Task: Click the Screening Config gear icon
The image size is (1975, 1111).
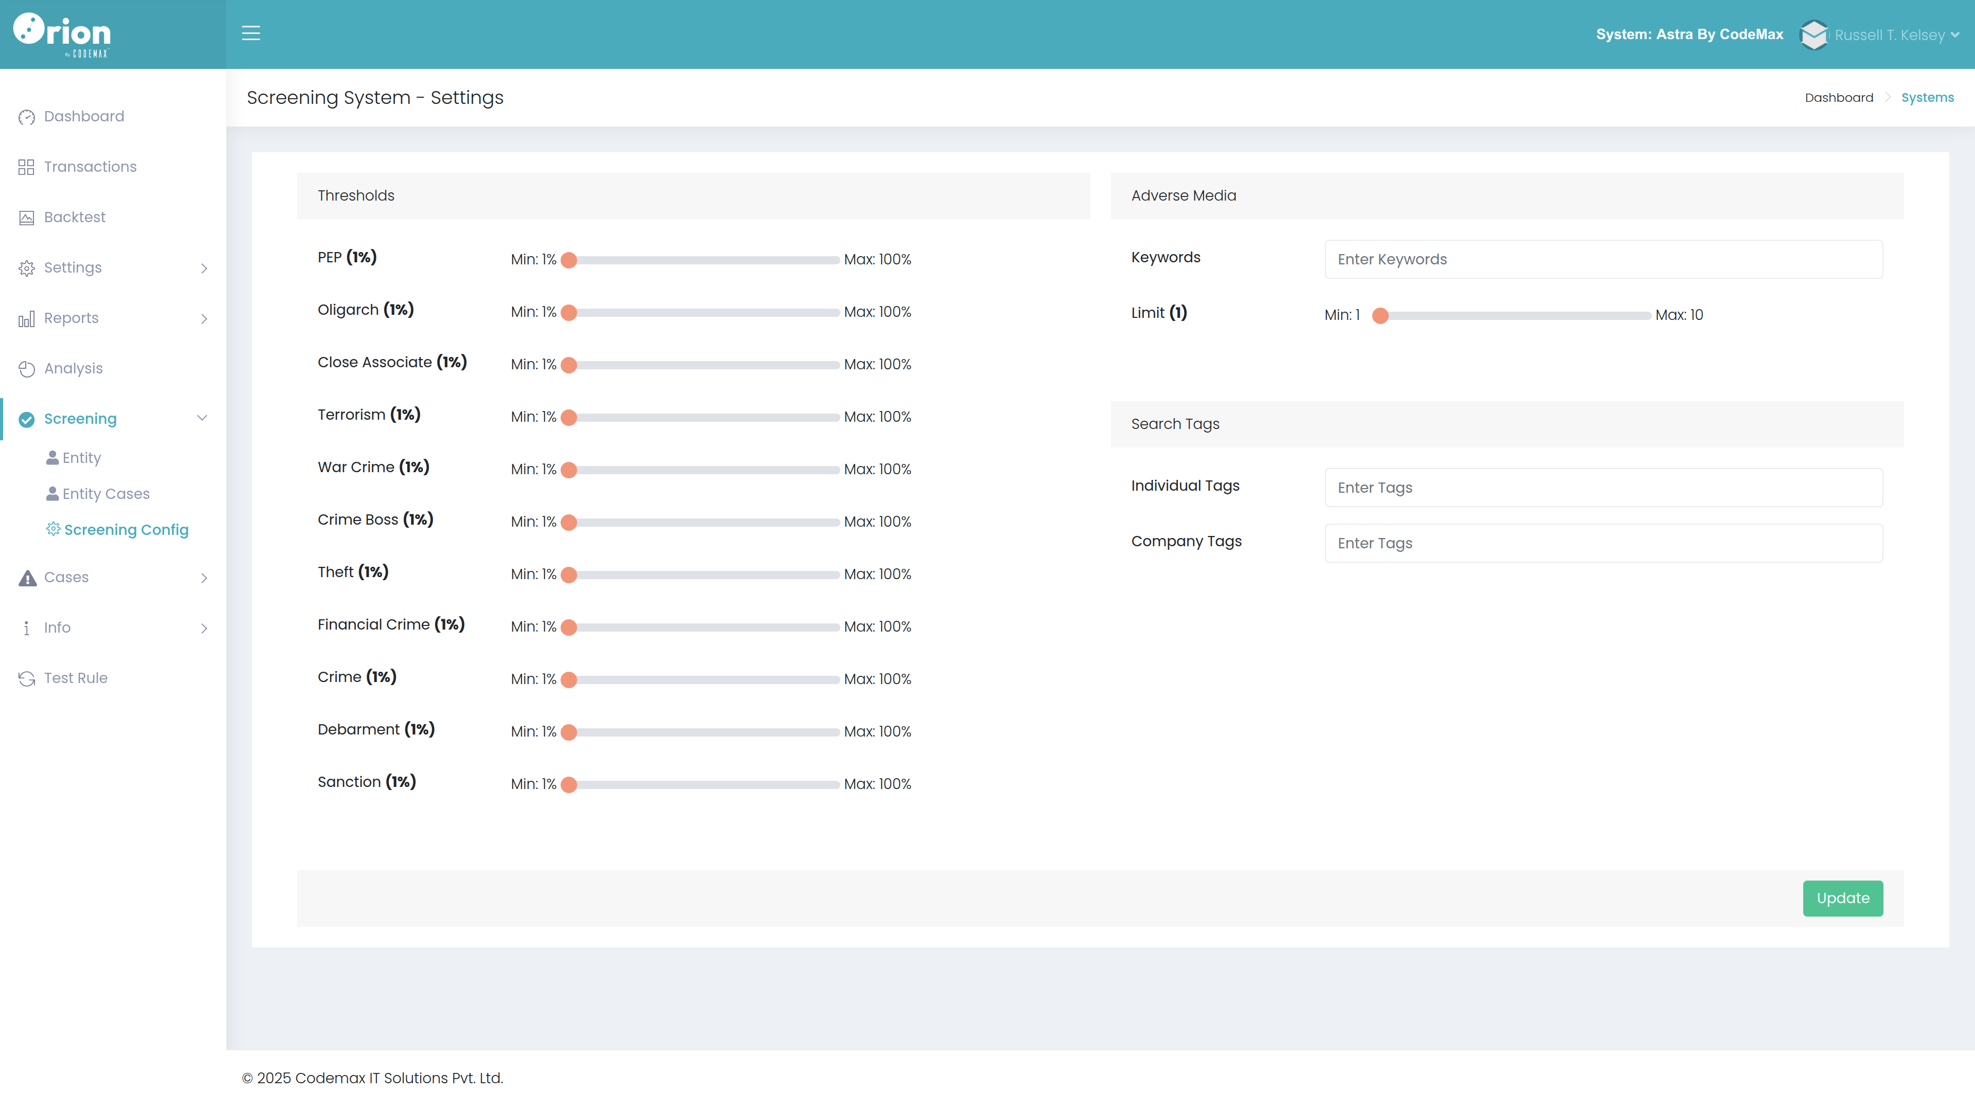Action: pyautogui.click(x=53, y=529)
